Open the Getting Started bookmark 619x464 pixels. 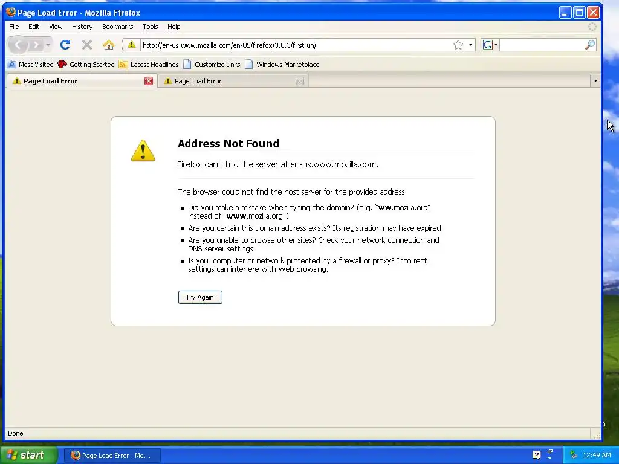tap(86, 64)
